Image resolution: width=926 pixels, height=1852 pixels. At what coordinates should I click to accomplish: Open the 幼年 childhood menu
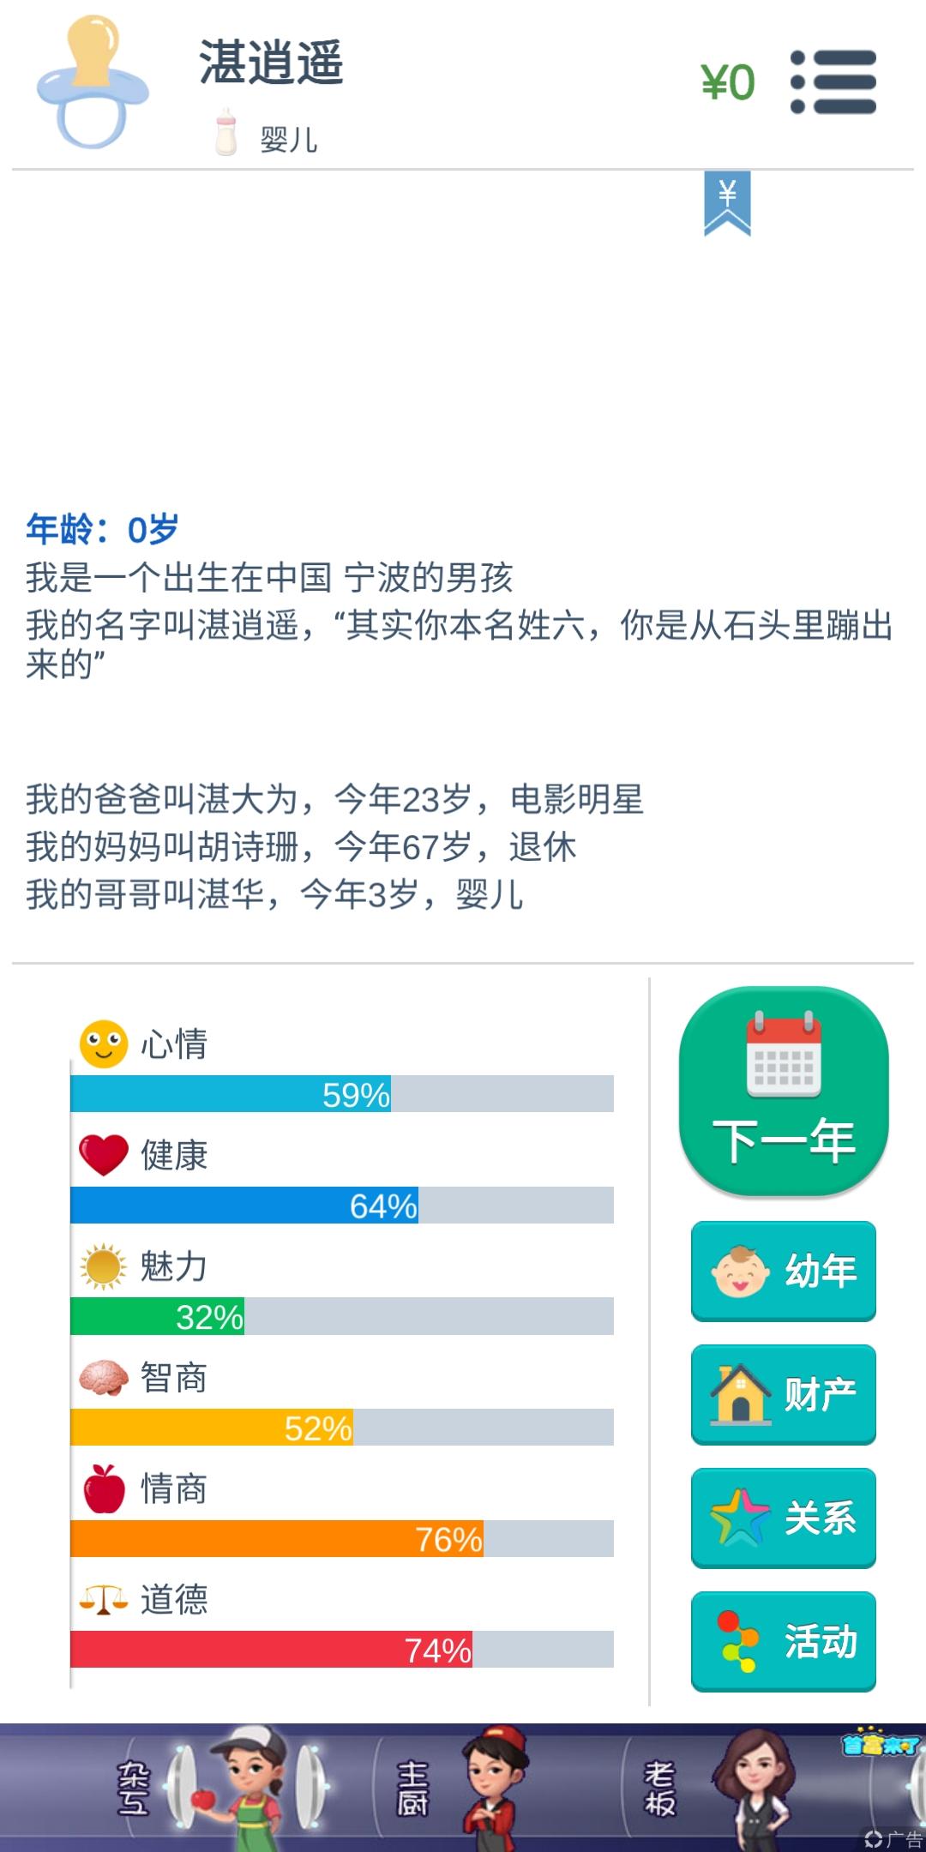pyautogui.click(x=784, y=1271)
